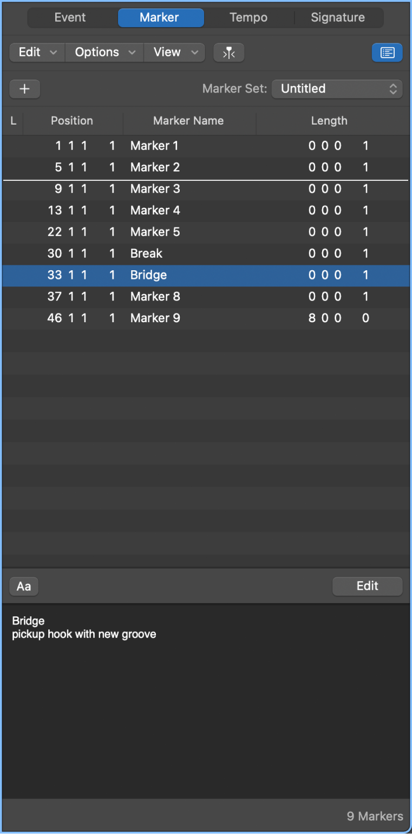This screenshot has width=412, height=834.
Task: Switch to the Signature tab
Action: pyautogui.click(x=338, y=17)
